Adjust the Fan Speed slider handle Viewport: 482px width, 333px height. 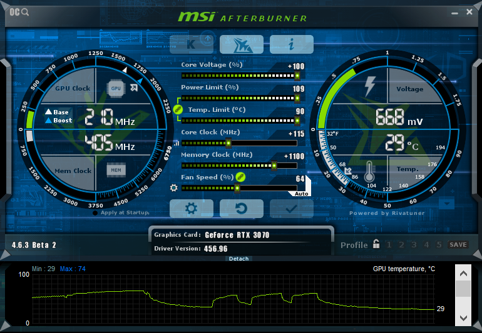click(x=237, y=188)
